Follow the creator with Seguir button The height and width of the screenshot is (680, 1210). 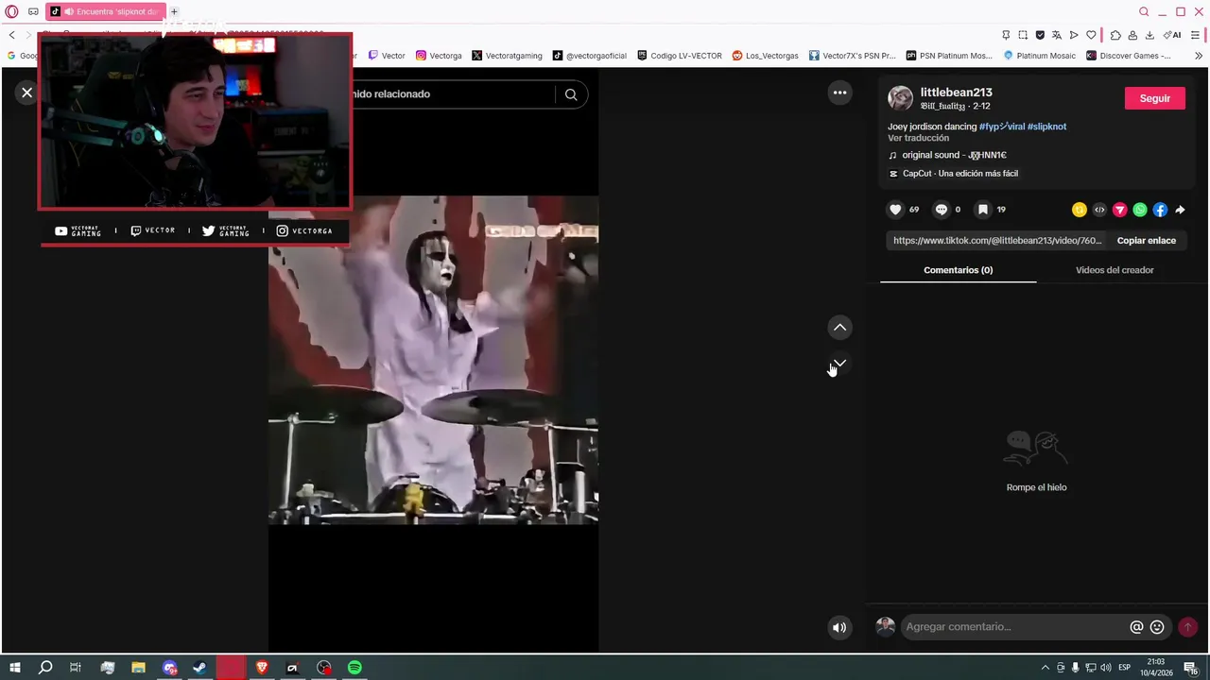[1154, 98]
